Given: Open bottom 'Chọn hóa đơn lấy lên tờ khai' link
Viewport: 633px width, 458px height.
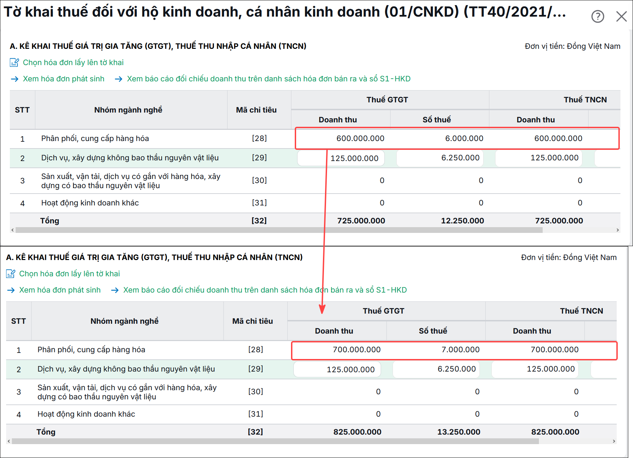Looking at the screenshot, I should coord(70,274).
